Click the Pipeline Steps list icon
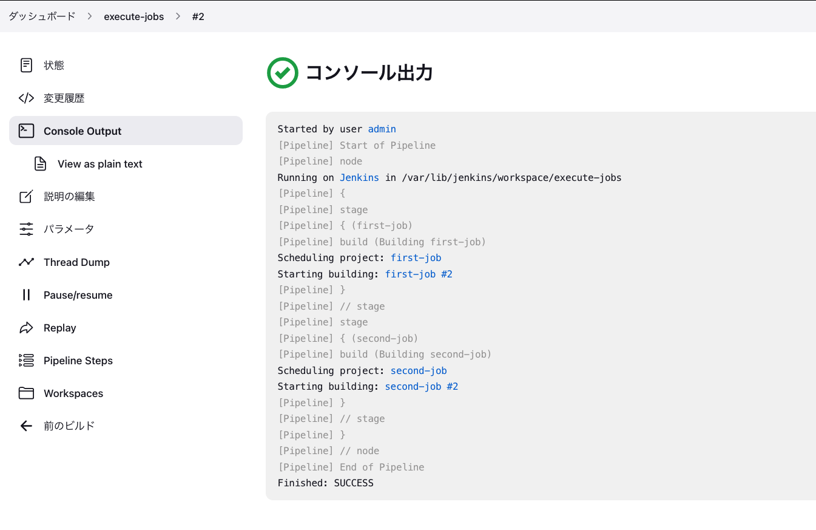Image resolution: width=816 pixels, height=530 pixels. 25,360
